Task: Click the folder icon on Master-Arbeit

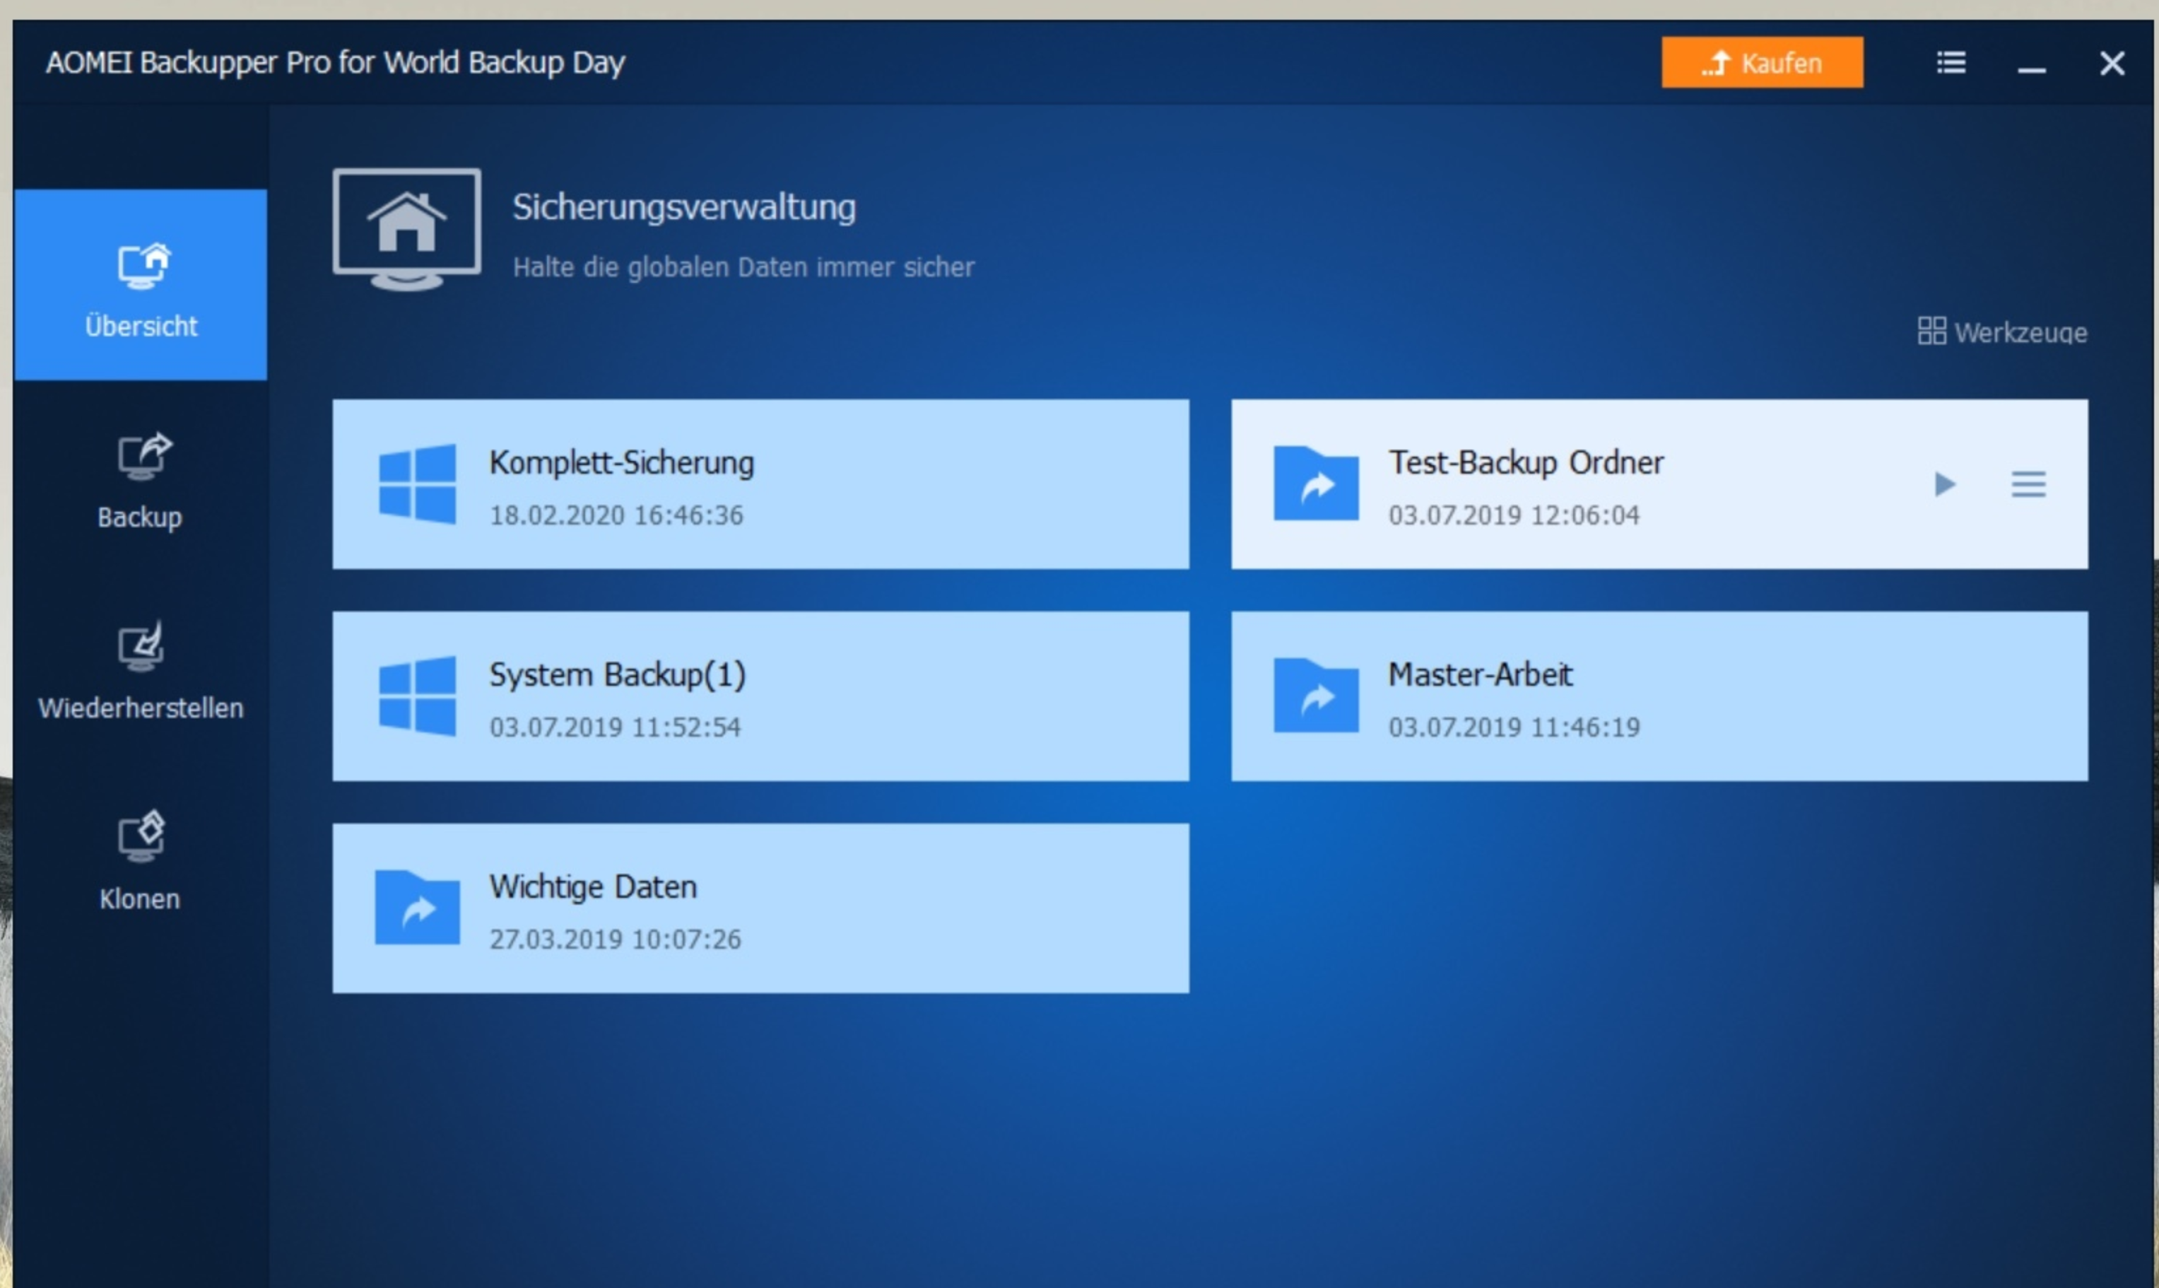Action: coord(1315,696)
